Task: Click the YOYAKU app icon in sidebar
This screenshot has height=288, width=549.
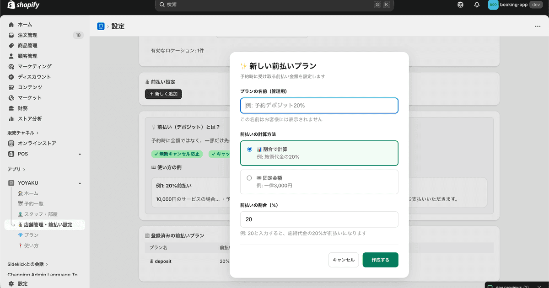Action: (11, 182)
